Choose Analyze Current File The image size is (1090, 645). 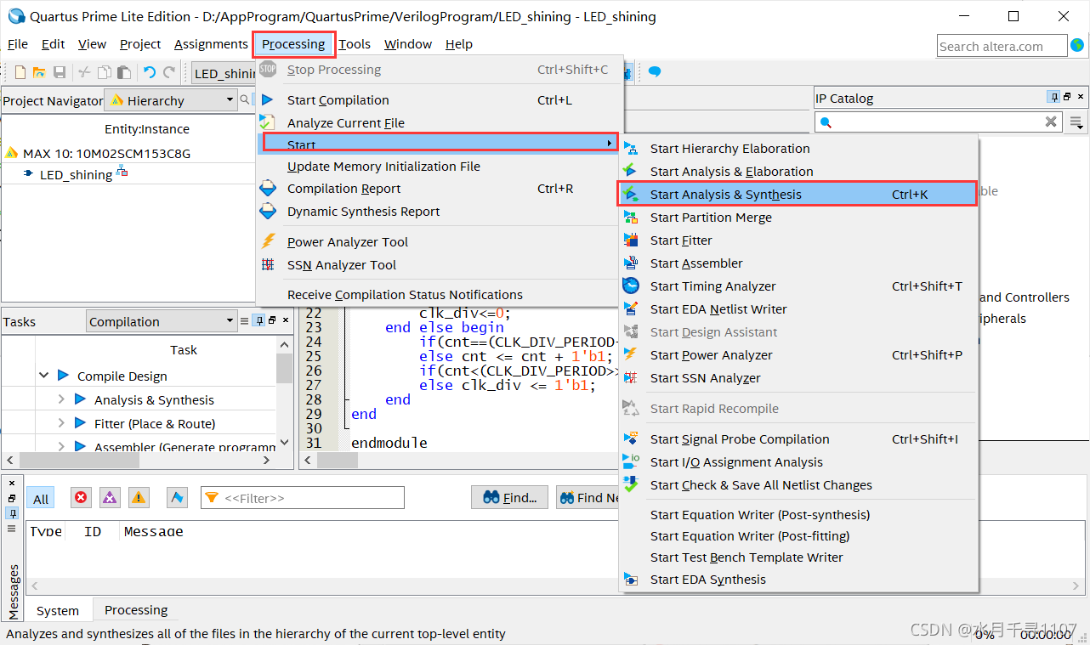coord(440,122)
